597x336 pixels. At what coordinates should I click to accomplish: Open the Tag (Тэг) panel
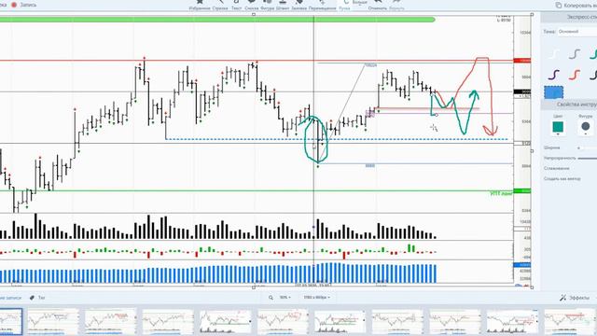tap(37, 298)
